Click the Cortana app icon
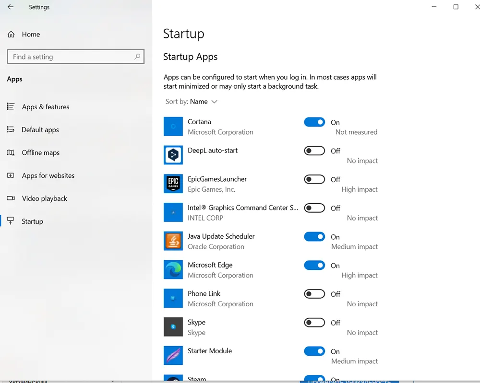The image size is (480, 383). pyautogui.click(x=173, y=127)
